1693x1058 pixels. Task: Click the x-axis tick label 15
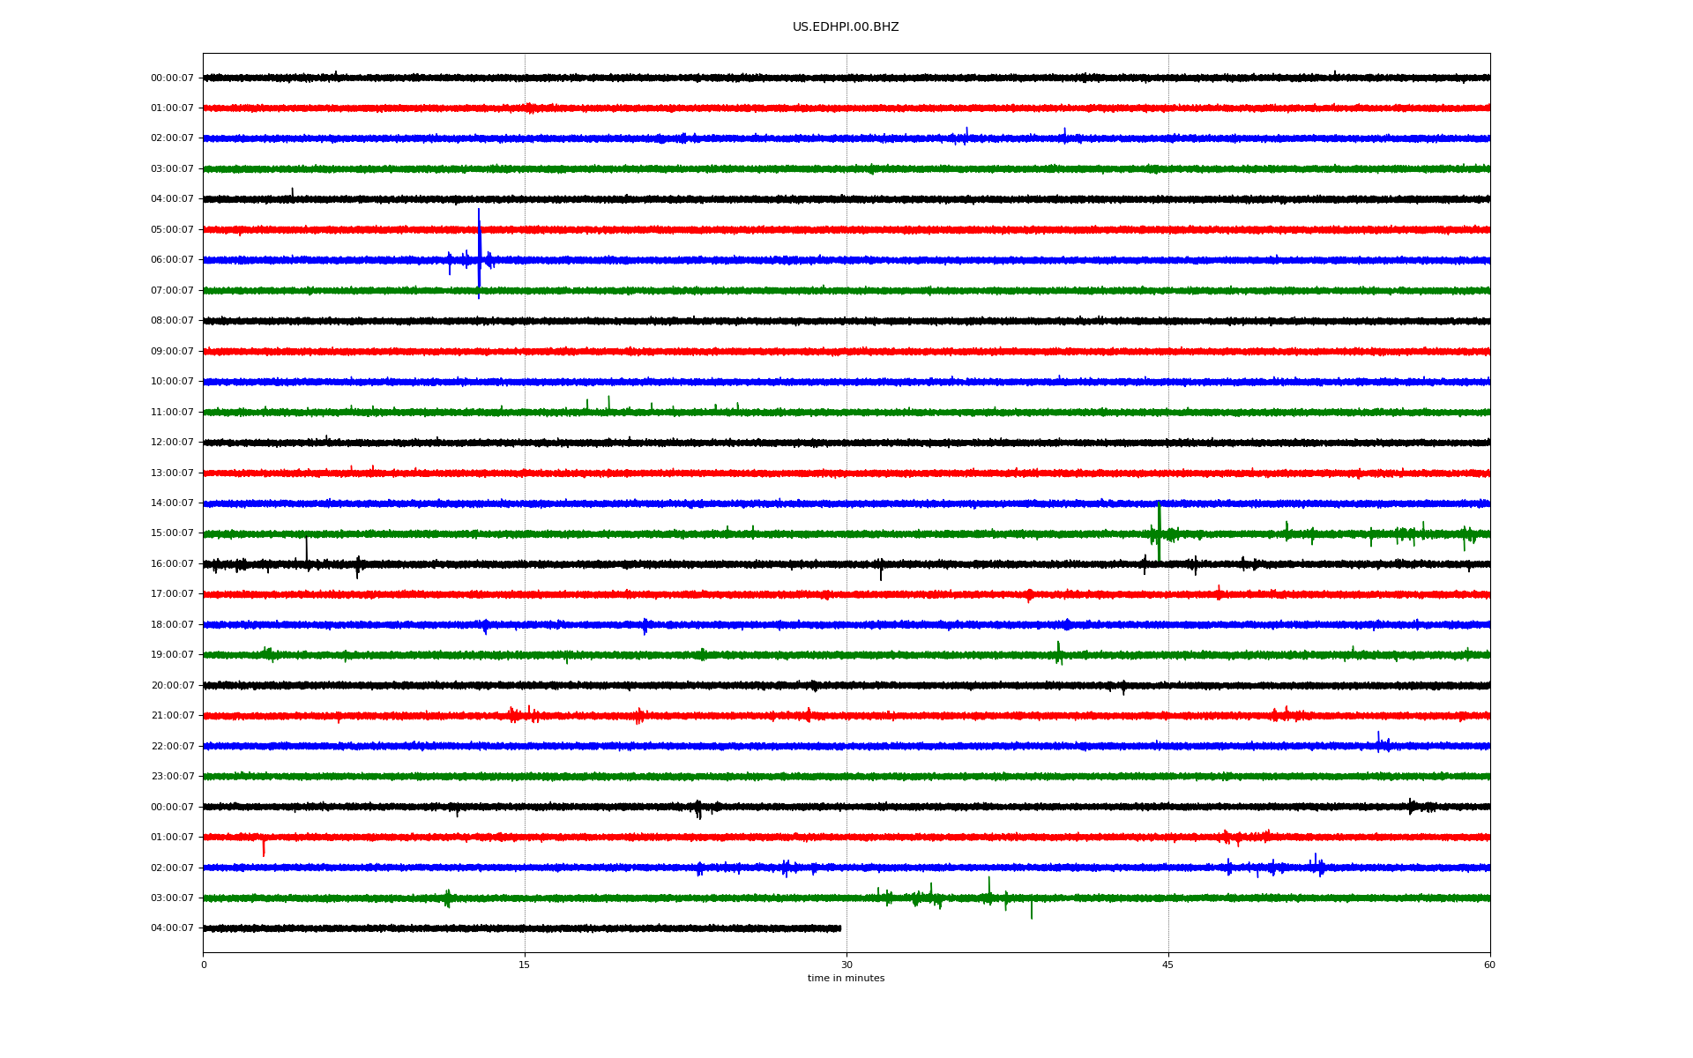(525, 965)
